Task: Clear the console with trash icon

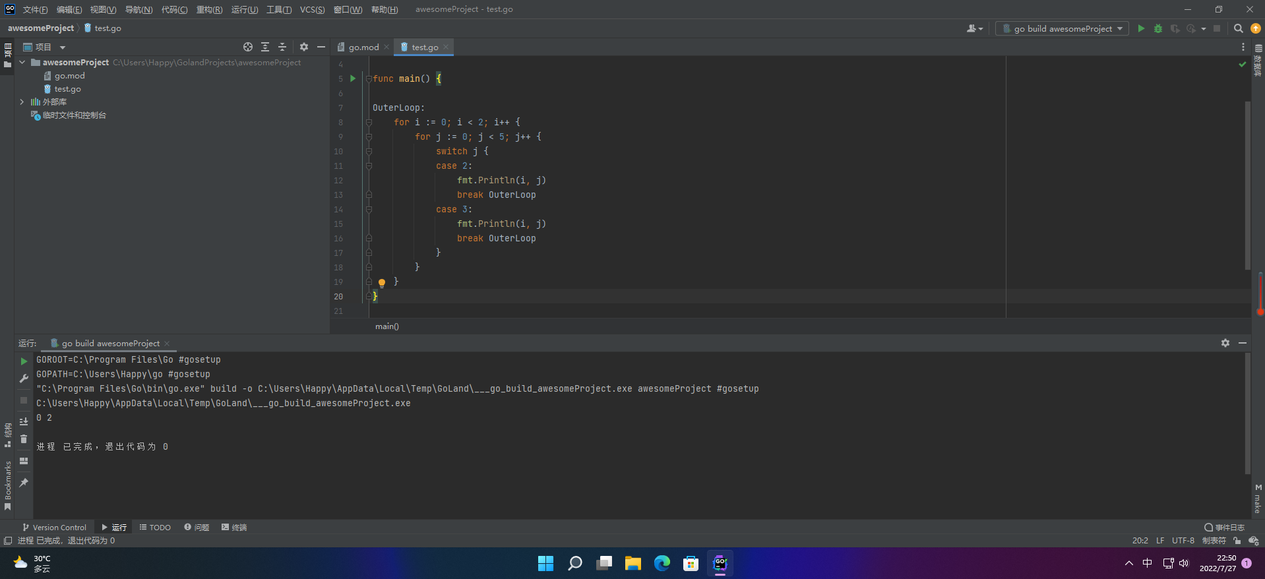Action: pos(24,439)
